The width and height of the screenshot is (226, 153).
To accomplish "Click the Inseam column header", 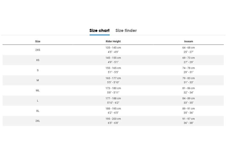I will 188,41.
